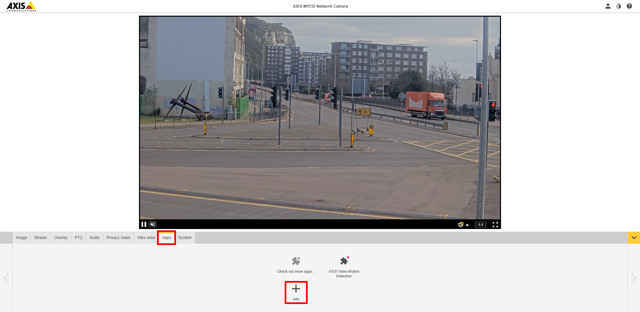640x312 pixels.
Task: Open the Privacy mask tab
Action: [x=118, y=238]
